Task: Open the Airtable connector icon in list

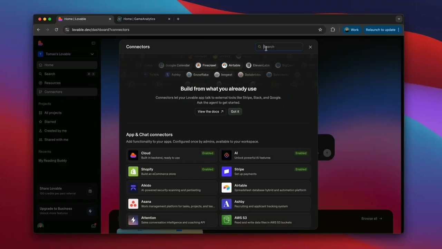Action: tap(227, 188)
